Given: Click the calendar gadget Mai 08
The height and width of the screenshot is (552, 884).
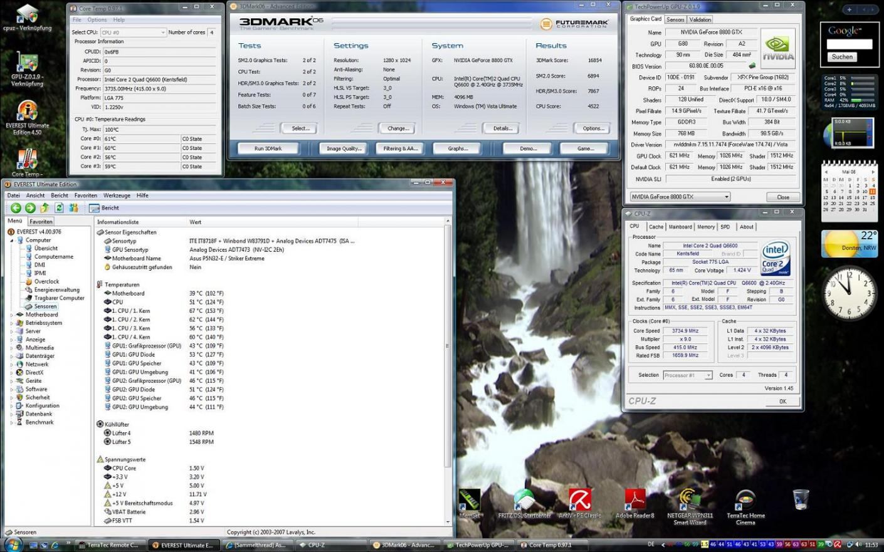Looking at the screenshot, I should [849, 190].
